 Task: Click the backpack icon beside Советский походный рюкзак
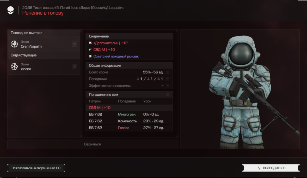pyautogui.click(x=90, y=56)
